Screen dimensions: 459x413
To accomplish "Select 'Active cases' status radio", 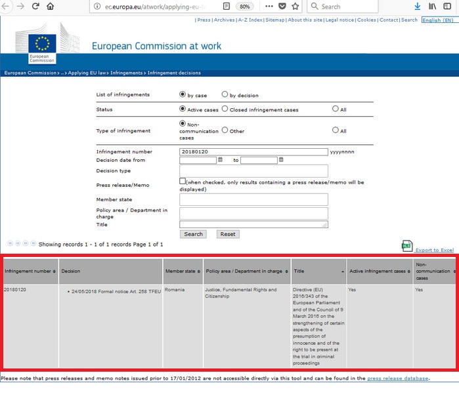I will point(183,109).
